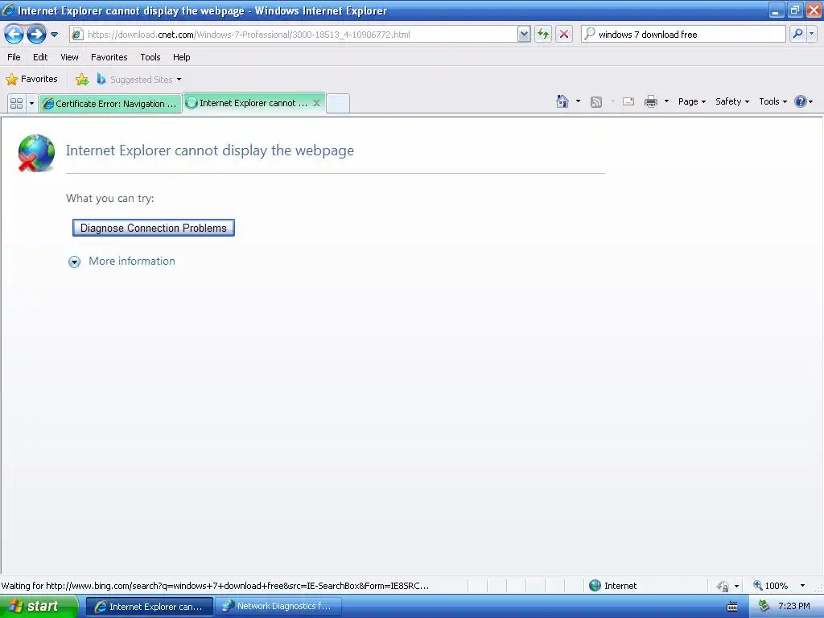Screen dimensions: 824x618
Task: Open the Safety command menu
Action: 732,101
